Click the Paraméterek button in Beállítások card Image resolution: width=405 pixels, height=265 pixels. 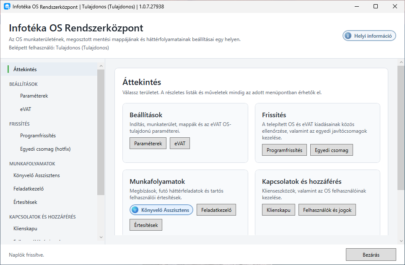coord(148,144)
